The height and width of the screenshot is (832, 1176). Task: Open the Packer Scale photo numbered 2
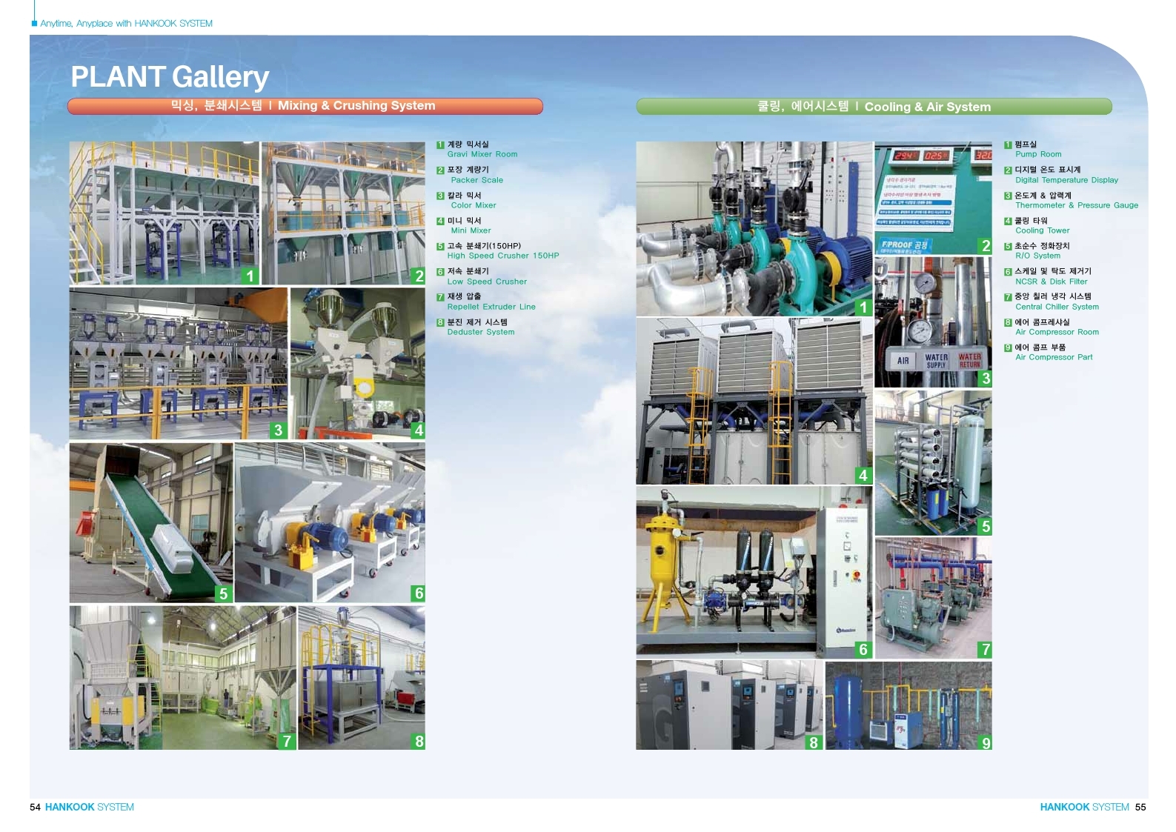click(344, 213)
